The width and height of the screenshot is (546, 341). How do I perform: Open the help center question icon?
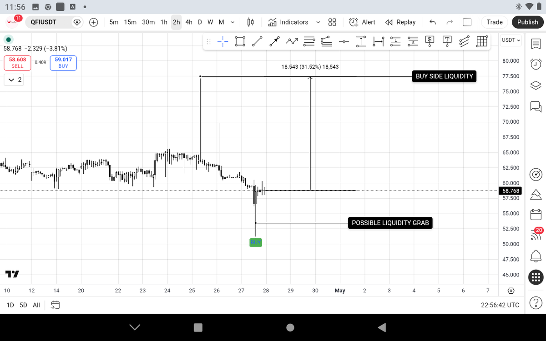click(x=536, y=303)
